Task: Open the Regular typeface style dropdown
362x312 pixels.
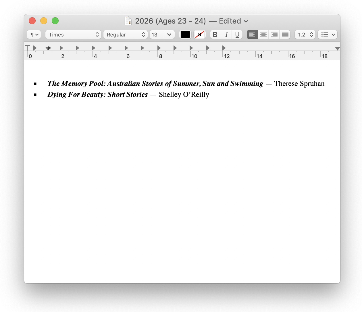Action: [x=126, y=34]
